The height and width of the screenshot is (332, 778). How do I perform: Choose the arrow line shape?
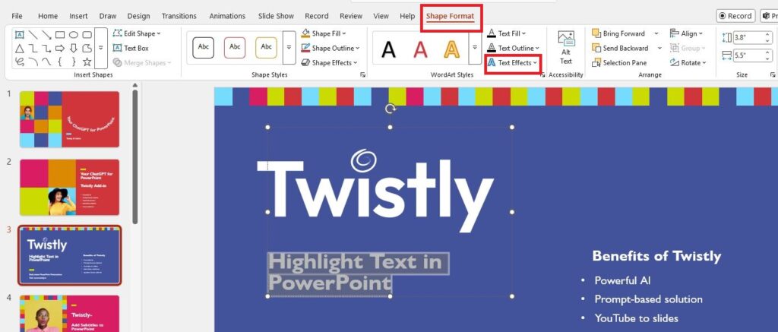(x=46, y=35)
